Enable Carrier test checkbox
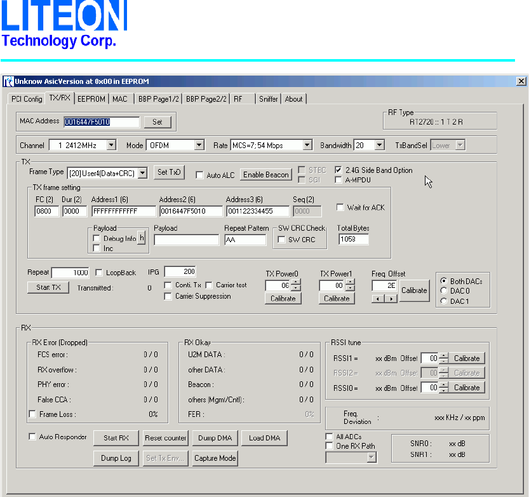Viewport: 529px width, 497px height. click(x=209, y=285)
